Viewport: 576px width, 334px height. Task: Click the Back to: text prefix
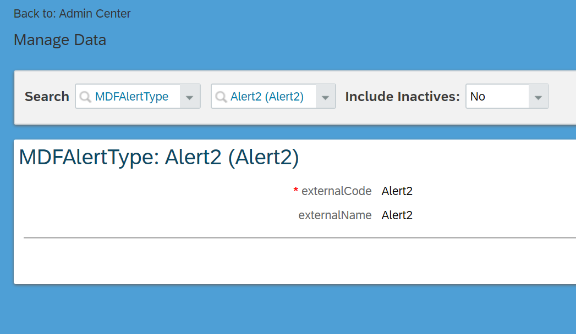tap(35, 14)
